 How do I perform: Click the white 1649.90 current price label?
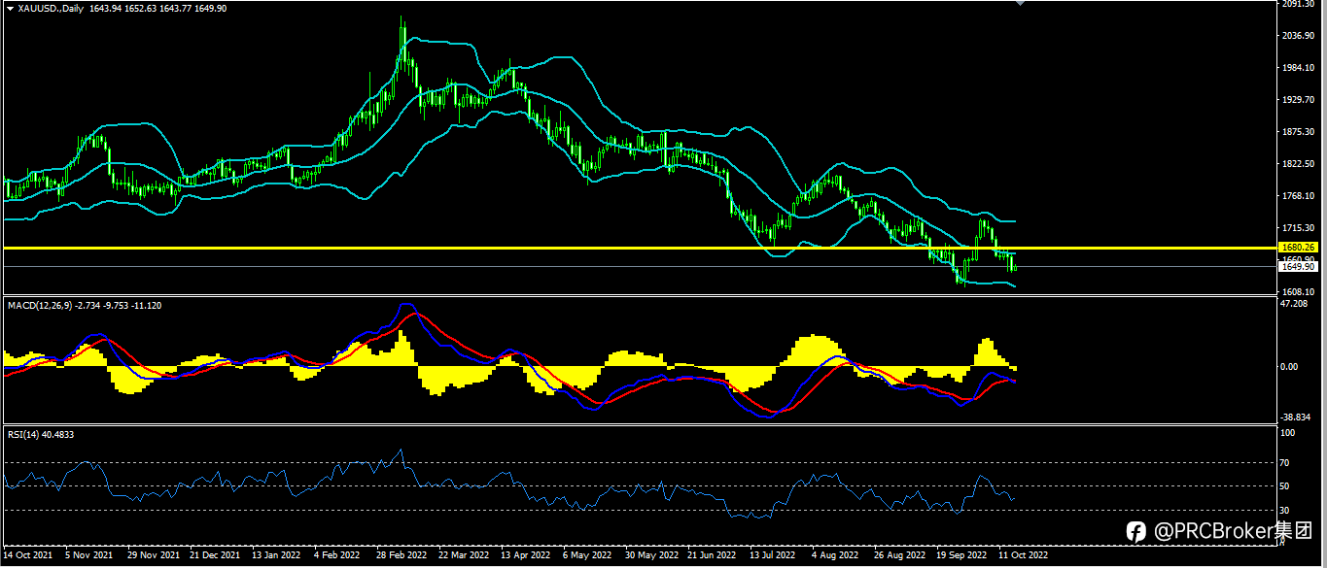point(1297,266)
